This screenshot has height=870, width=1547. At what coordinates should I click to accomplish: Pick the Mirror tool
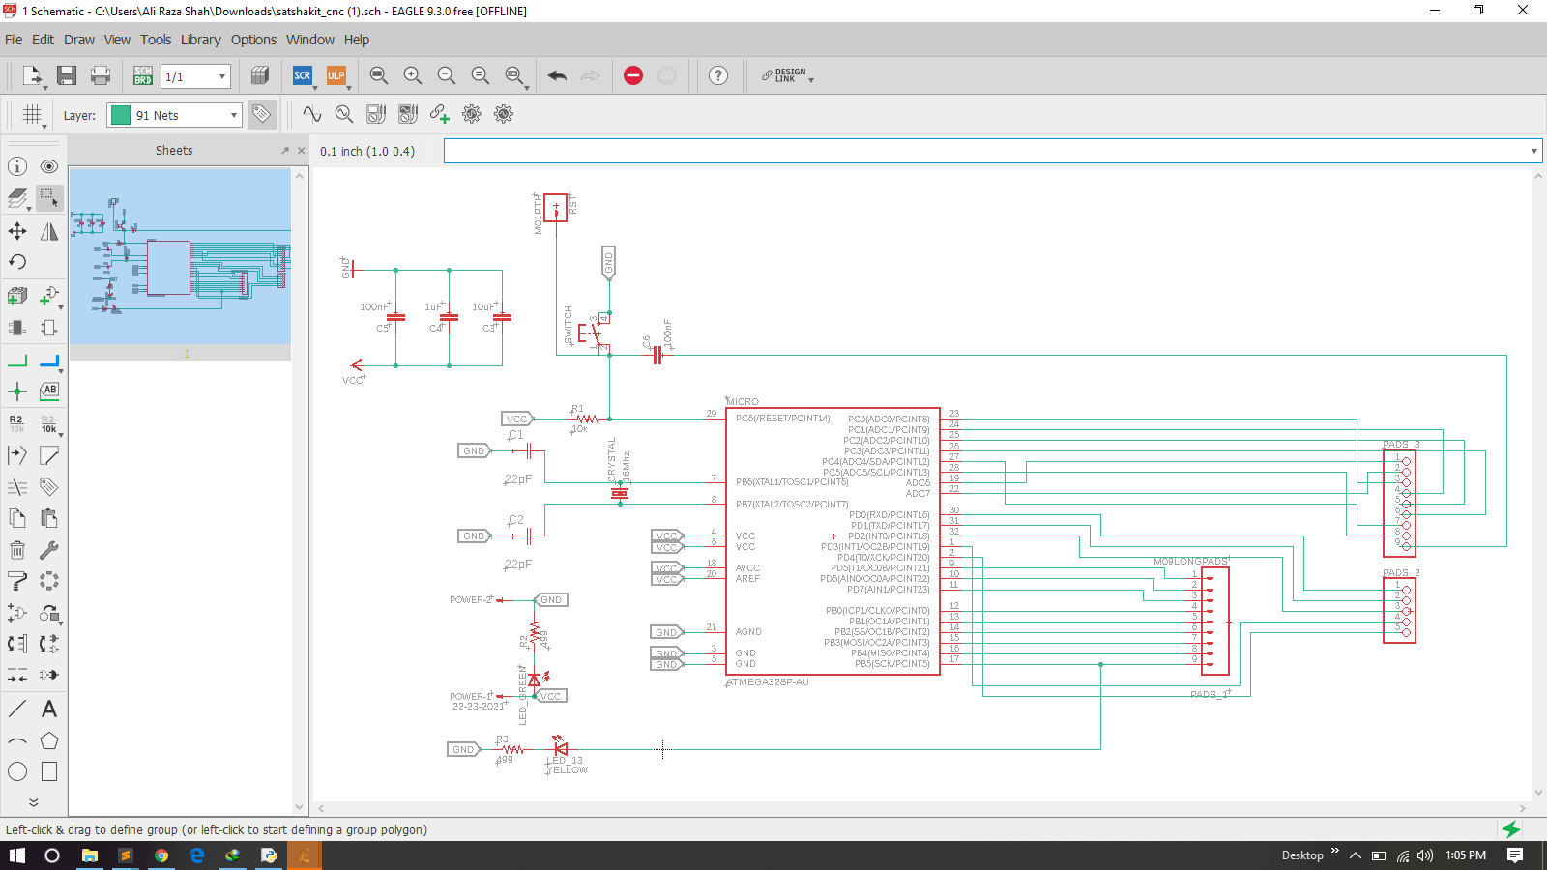(x=49, y=231)
